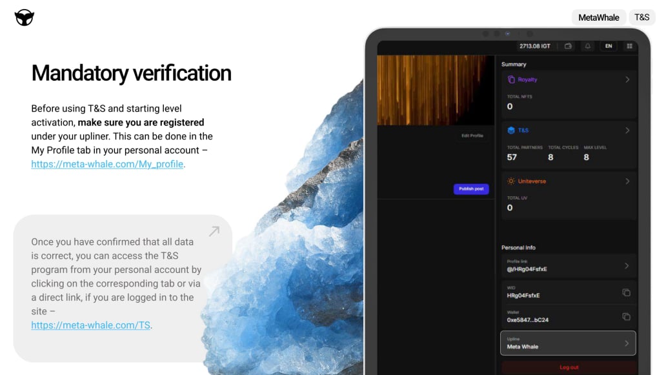
Task: Expand the T&S summary chevron
Action: click(x=627, y=130)
